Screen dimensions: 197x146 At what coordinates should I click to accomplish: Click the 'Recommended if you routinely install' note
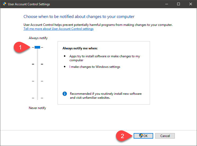[106, 96]
